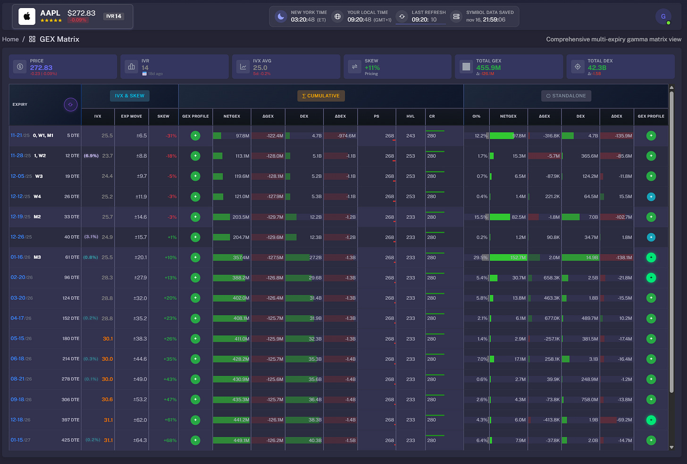Open standalone GEX profile for 12-12 expiry
This screenshot has width=687, height=464.
(651, 197)
